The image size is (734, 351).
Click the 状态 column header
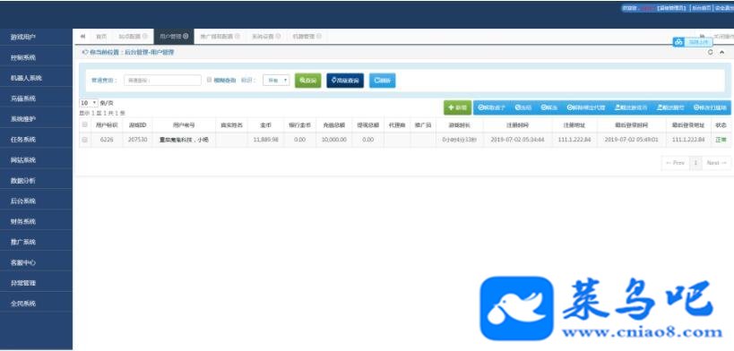coord(721,125)
